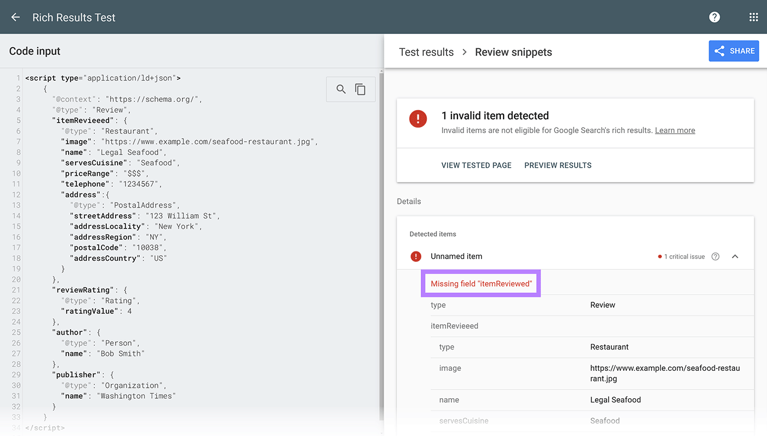Select the Review snippets breadcrumb entry
Viewport: 767px width, 436px height.
click(513, 52)
